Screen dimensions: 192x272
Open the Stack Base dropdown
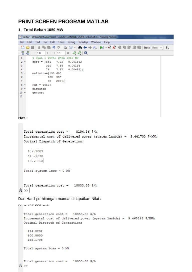pyautogui.click(x=157, y=47)
